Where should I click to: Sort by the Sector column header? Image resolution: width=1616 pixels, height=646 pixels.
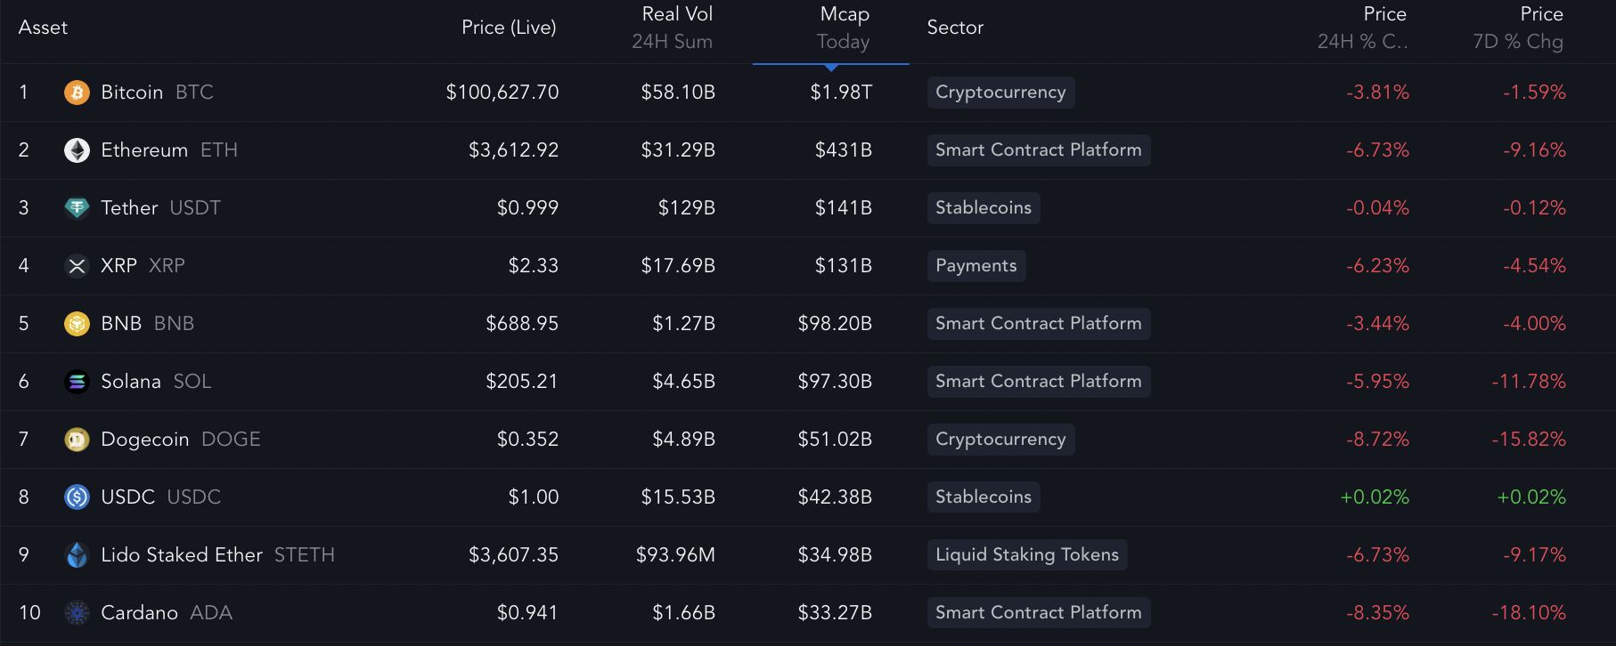955,28
